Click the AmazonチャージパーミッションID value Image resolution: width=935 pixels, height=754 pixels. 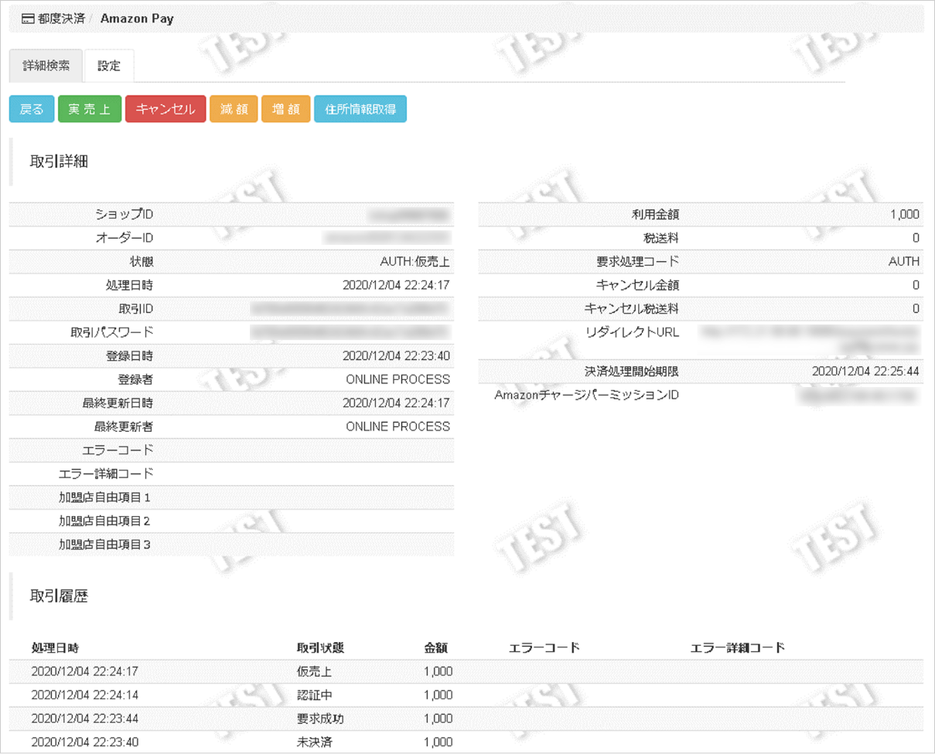tap(858, 395)
